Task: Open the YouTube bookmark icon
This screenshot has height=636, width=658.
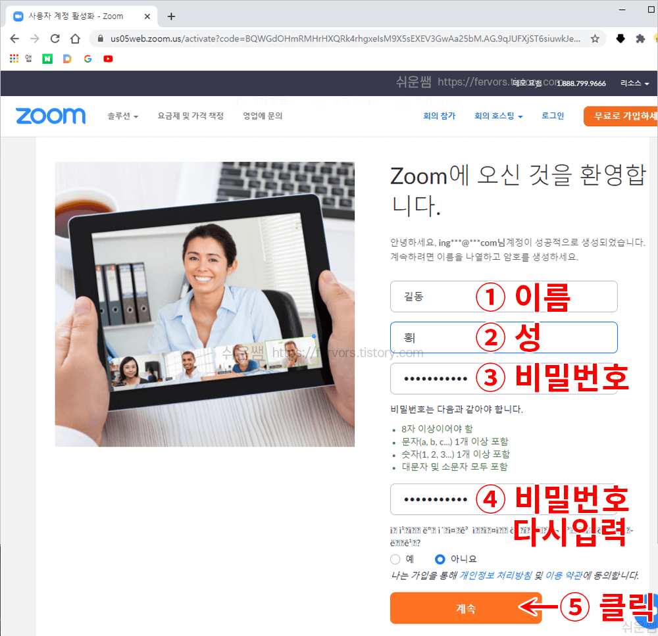Action: (108, 59)
